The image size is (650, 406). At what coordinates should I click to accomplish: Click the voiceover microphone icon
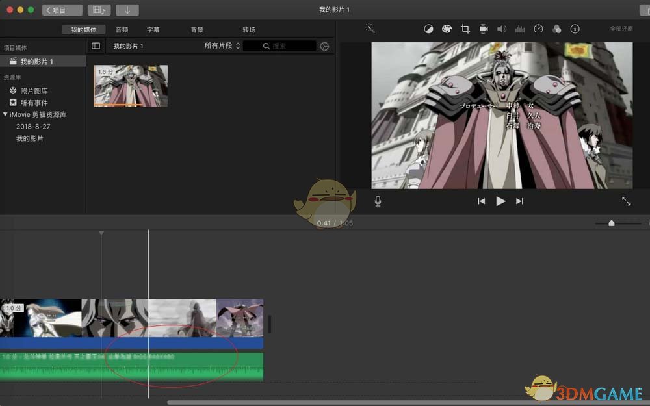point(378,201)
